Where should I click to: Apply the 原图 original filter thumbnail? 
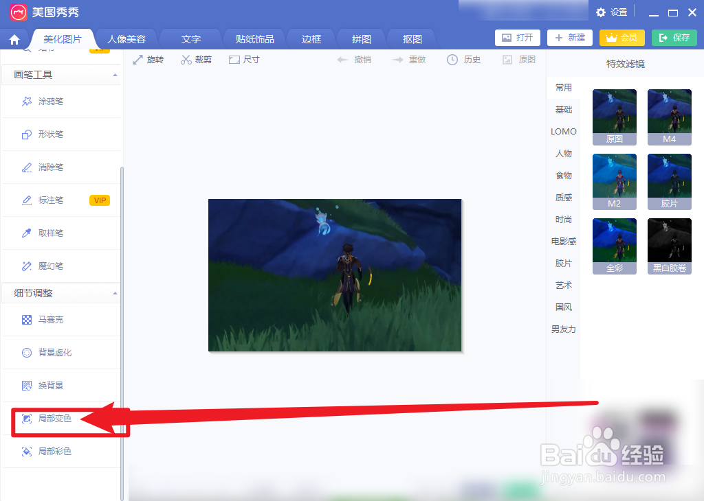pyautogui.click(x=614, y=117)
